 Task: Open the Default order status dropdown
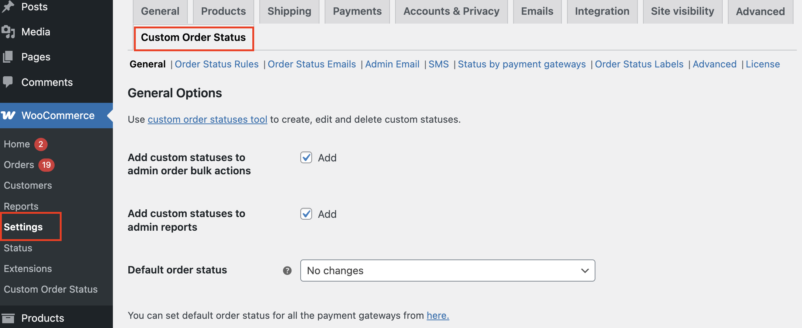pyautogui.click(x=447, y=271)
